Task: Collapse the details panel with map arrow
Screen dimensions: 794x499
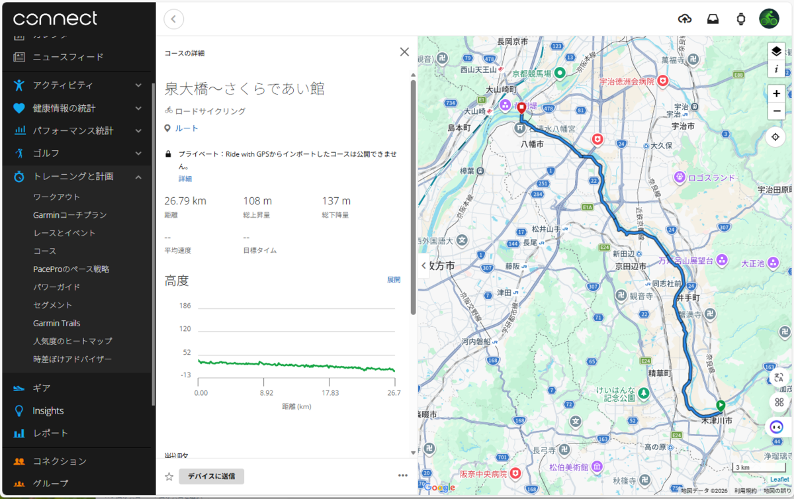Action: (423, 265)
